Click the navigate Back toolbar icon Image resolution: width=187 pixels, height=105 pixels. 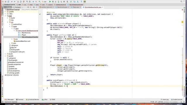33,1
